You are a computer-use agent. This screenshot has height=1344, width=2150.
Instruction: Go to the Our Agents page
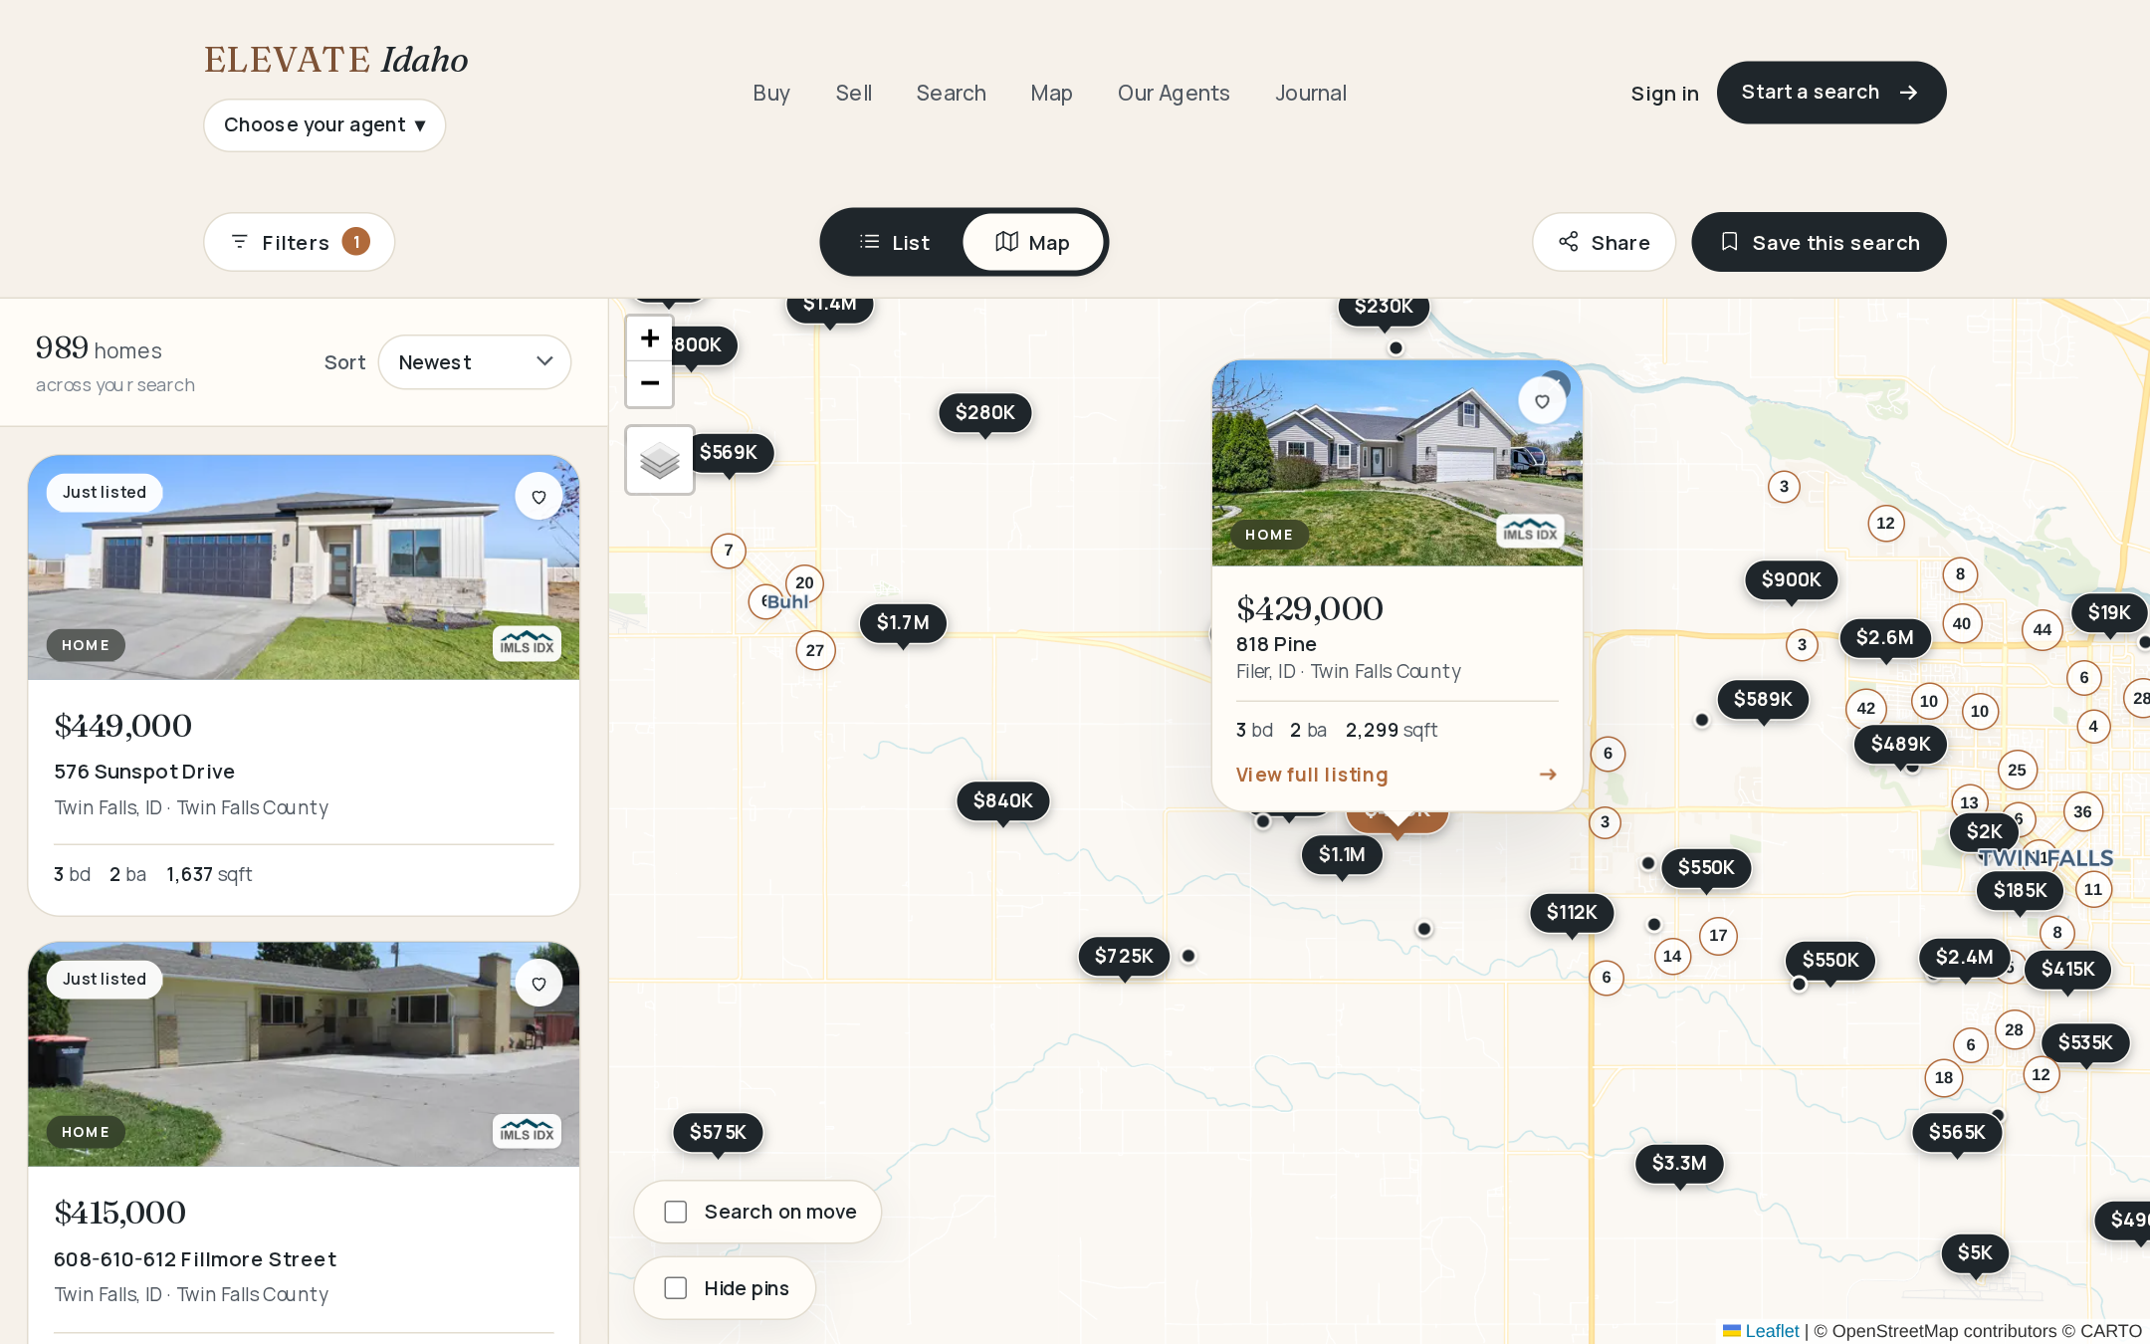click(x=1174, y=94)
